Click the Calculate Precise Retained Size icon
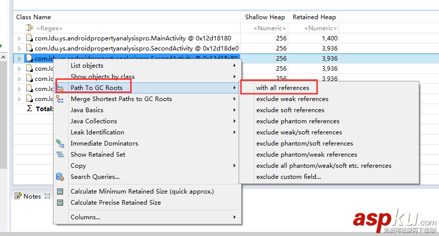The image size is (439, 236). (x=61, y=203)
